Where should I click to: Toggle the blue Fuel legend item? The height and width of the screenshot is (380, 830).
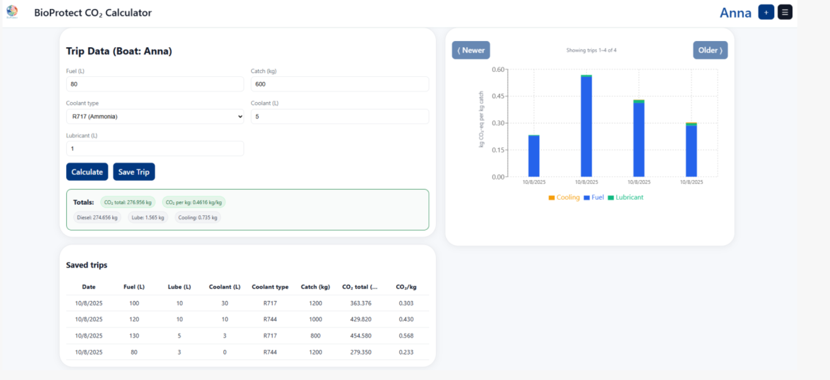point(594,197)
